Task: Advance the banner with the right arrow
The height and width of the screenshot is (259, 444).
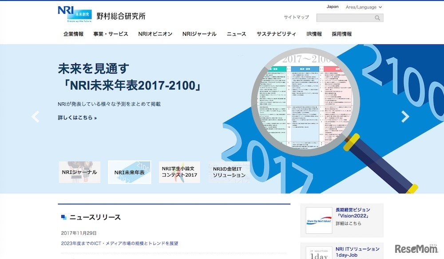Action: [405, 116]
